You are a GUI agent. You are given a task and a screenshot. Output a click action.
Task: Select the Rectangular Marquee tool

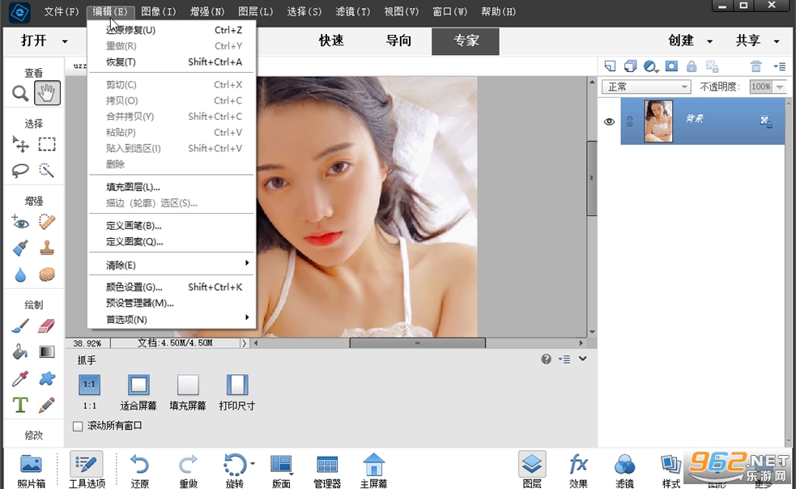(47, 145)
